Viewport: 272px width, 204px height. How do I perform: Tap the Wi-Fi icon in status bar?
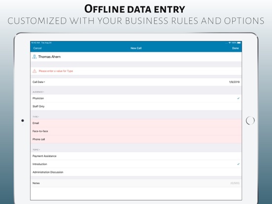pyautogui.click(x=230, y=43)
